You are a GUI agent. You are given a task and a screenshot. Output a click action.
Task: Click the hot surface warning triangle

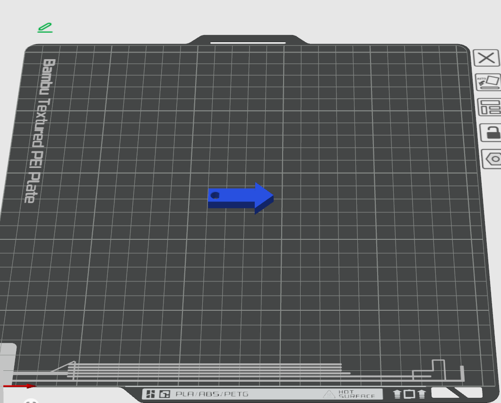(x=328, y=394)
